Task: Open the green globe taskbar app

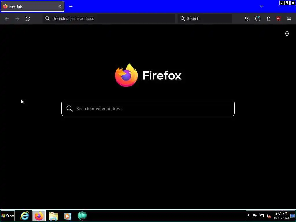Action: click(x=82, y=216)
